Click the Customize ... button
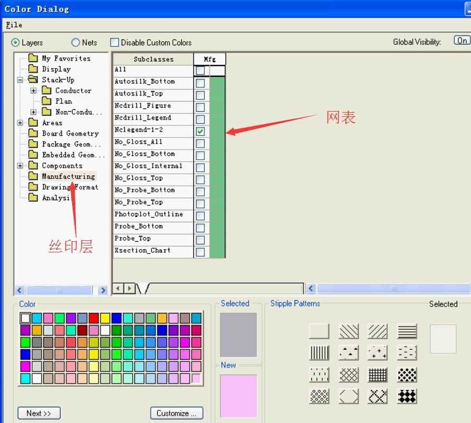 [x=176, y=413]
